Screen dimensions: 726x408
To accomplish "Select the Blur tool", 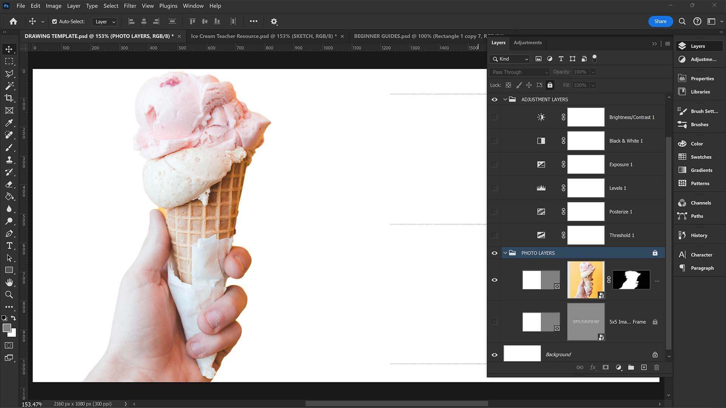I will [x=9, y=209].
